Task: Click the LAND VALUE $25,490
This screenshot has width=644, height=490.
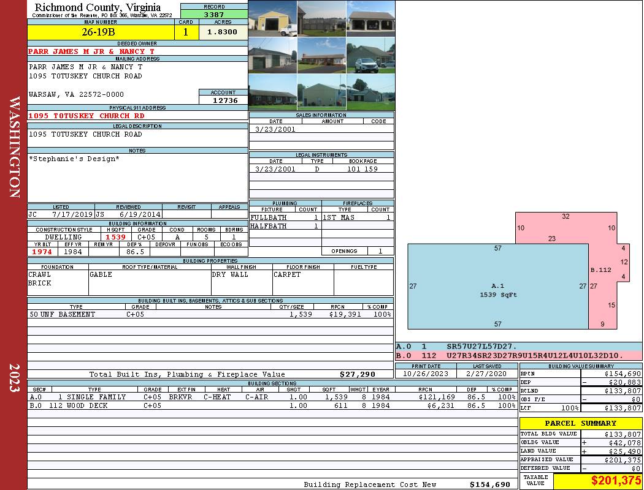Action: (x=625, y=451)
